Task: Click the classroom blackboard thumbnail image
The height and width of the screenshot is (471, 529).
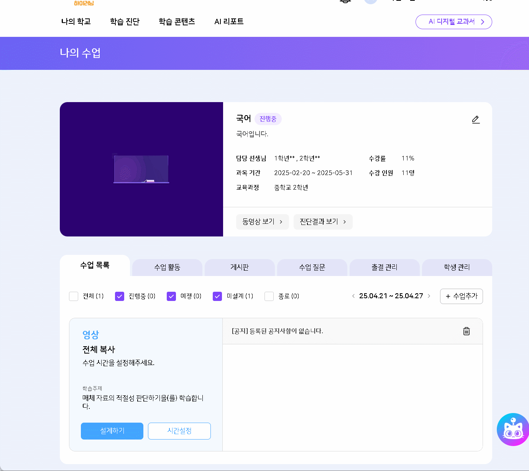Action: pyautogui.click(x=141, y=169)
